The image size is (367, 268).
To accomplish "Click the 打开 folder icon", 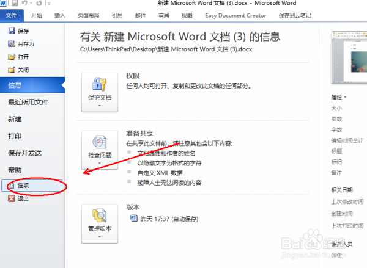I will [11, 57].
